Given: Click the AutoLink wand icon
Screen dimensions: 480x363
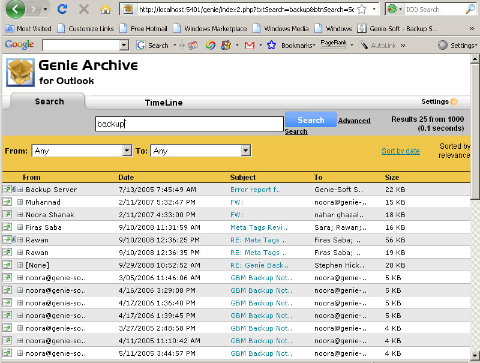Looking at the screenshot, I should (364, 45).
